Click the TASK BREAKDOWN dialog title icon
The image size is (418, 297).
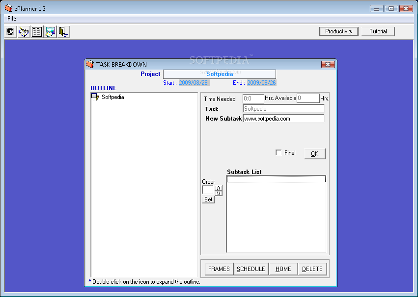[90, 64]
